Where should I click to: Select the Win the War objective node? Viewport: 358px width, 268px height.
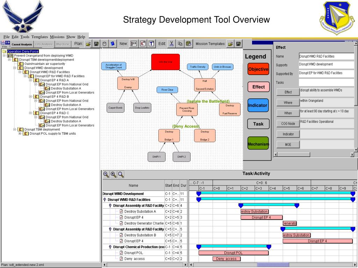click(x=165, y=62)
